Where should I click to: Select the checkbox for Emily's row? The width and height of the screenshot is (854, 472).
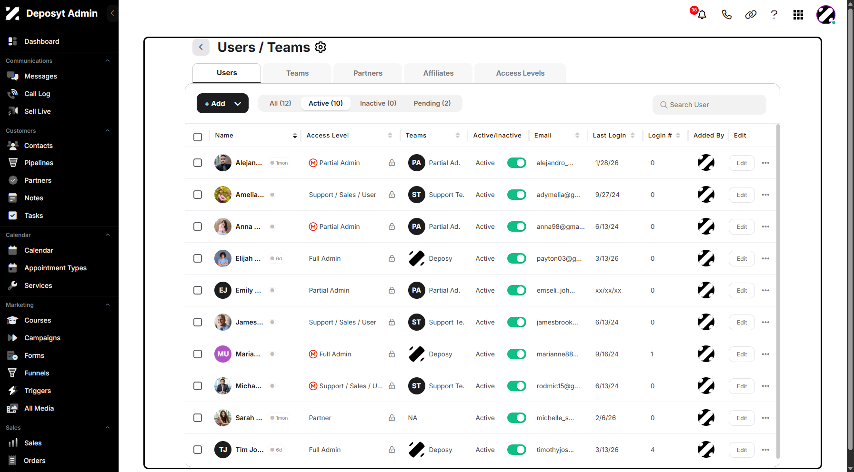click(x=198, y=290)
